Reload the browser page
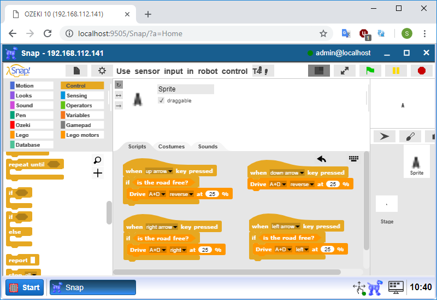Viewport: 437px width, 300px height. (x=48, y=33)
